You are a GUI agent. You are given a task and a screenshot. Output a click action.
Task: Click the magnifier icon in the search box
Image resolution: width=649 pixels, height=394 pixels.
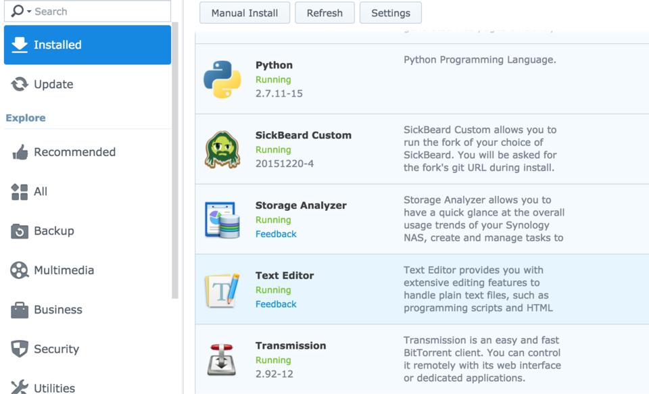click(x=18, y=11)
